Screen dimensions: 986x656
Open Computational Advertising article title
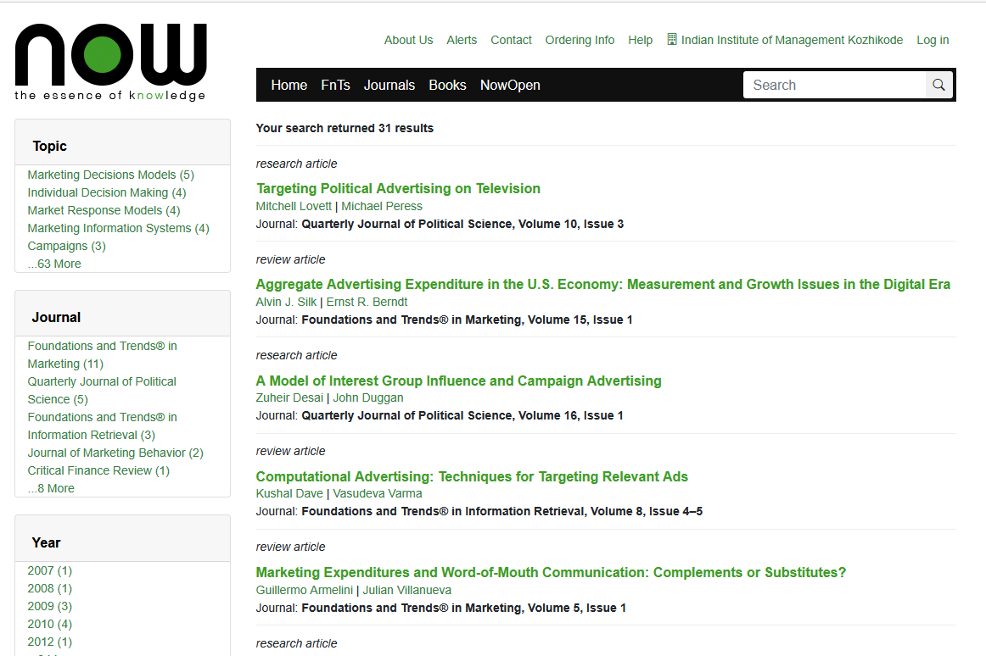click(472, 476)
